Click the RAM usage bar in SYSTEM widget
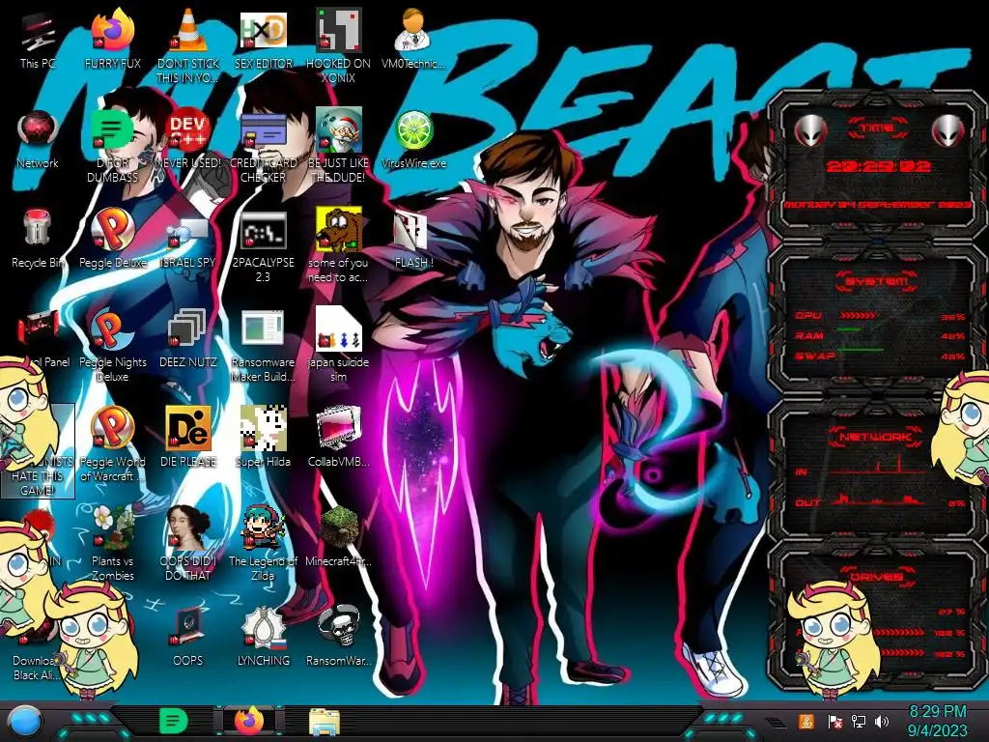Viewport: 989px width, 742px height. 849,330
